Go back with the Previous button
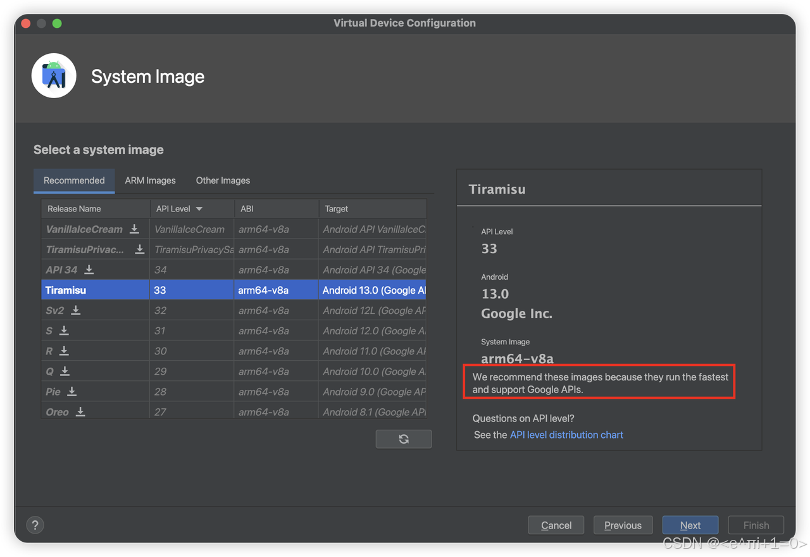810x557 pixels. click(x=623, y=525)
